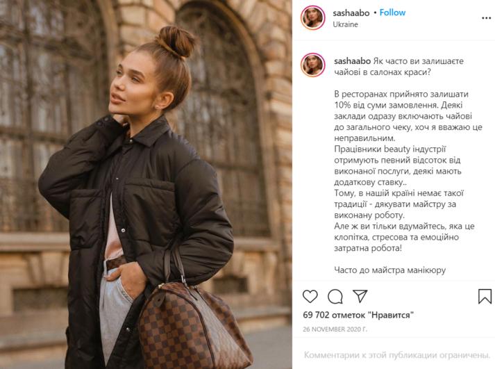
Task: Click the last visible line 'Часто до майстра манікюру'
Action: [390, 270]
